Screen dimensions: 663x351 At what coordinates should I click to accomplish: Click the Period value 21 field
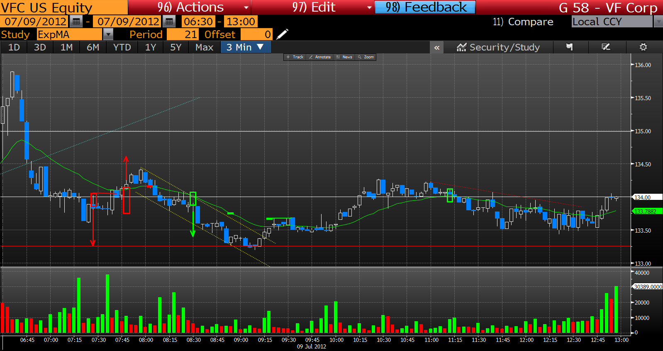pyautogui.click(x=183, y=34)
